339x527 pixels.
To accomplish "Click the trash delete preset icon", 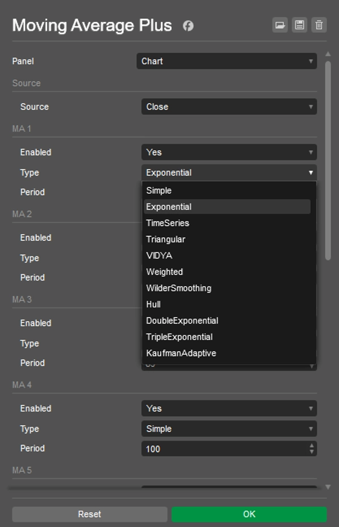I will coord(319,25).
